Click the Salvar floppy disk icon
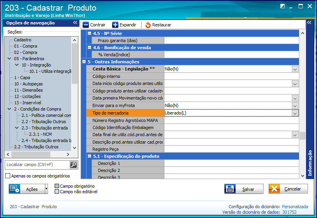 tap(230, 188)
